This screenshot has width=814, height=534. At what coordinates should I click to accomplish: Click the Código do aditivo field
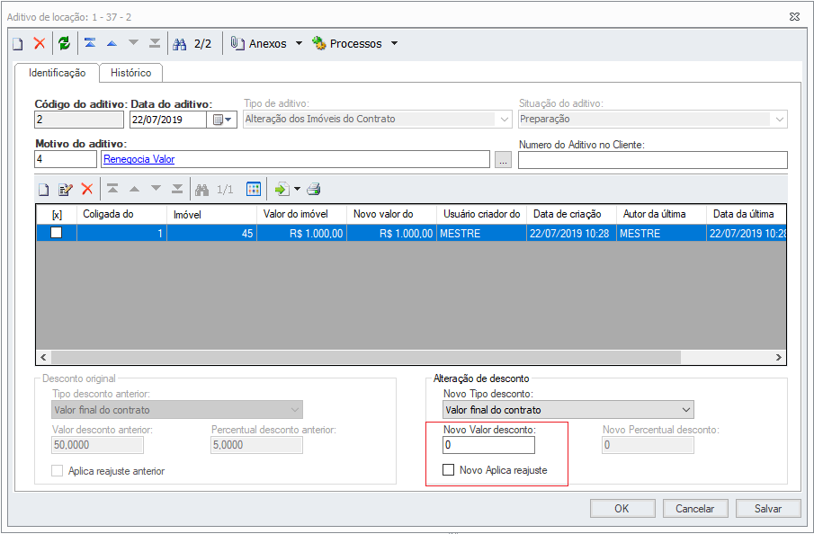tap(79, 120)
